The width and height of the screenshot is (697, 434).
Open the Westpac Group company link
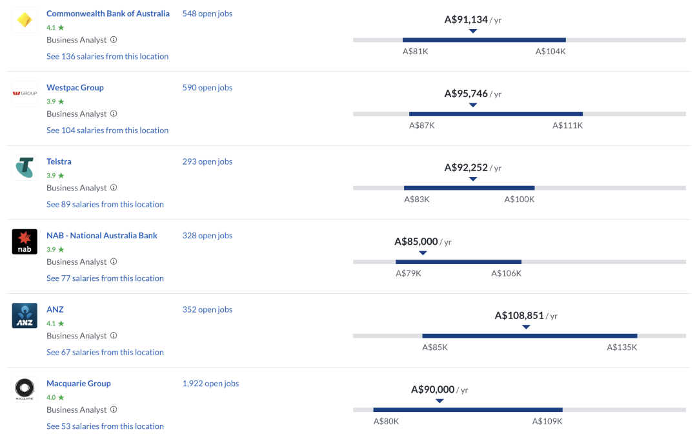click(75, 88)
